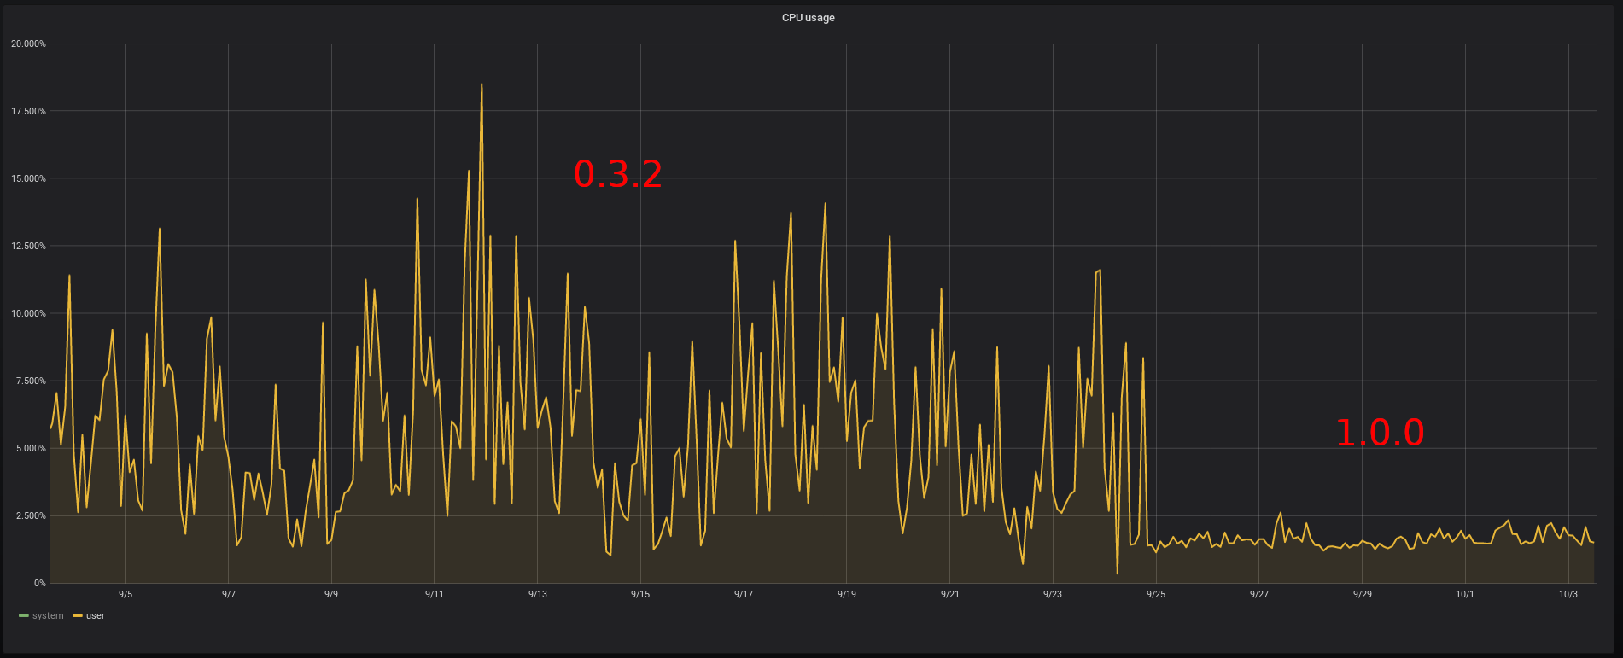Click the red 1.0.0 version annotation

point(1379,433)
